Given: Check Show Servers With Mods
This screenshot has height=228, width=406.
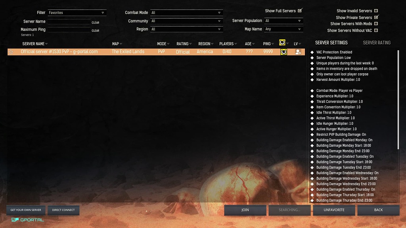Looking at the screenshot, I should click(x=376, y=23).
